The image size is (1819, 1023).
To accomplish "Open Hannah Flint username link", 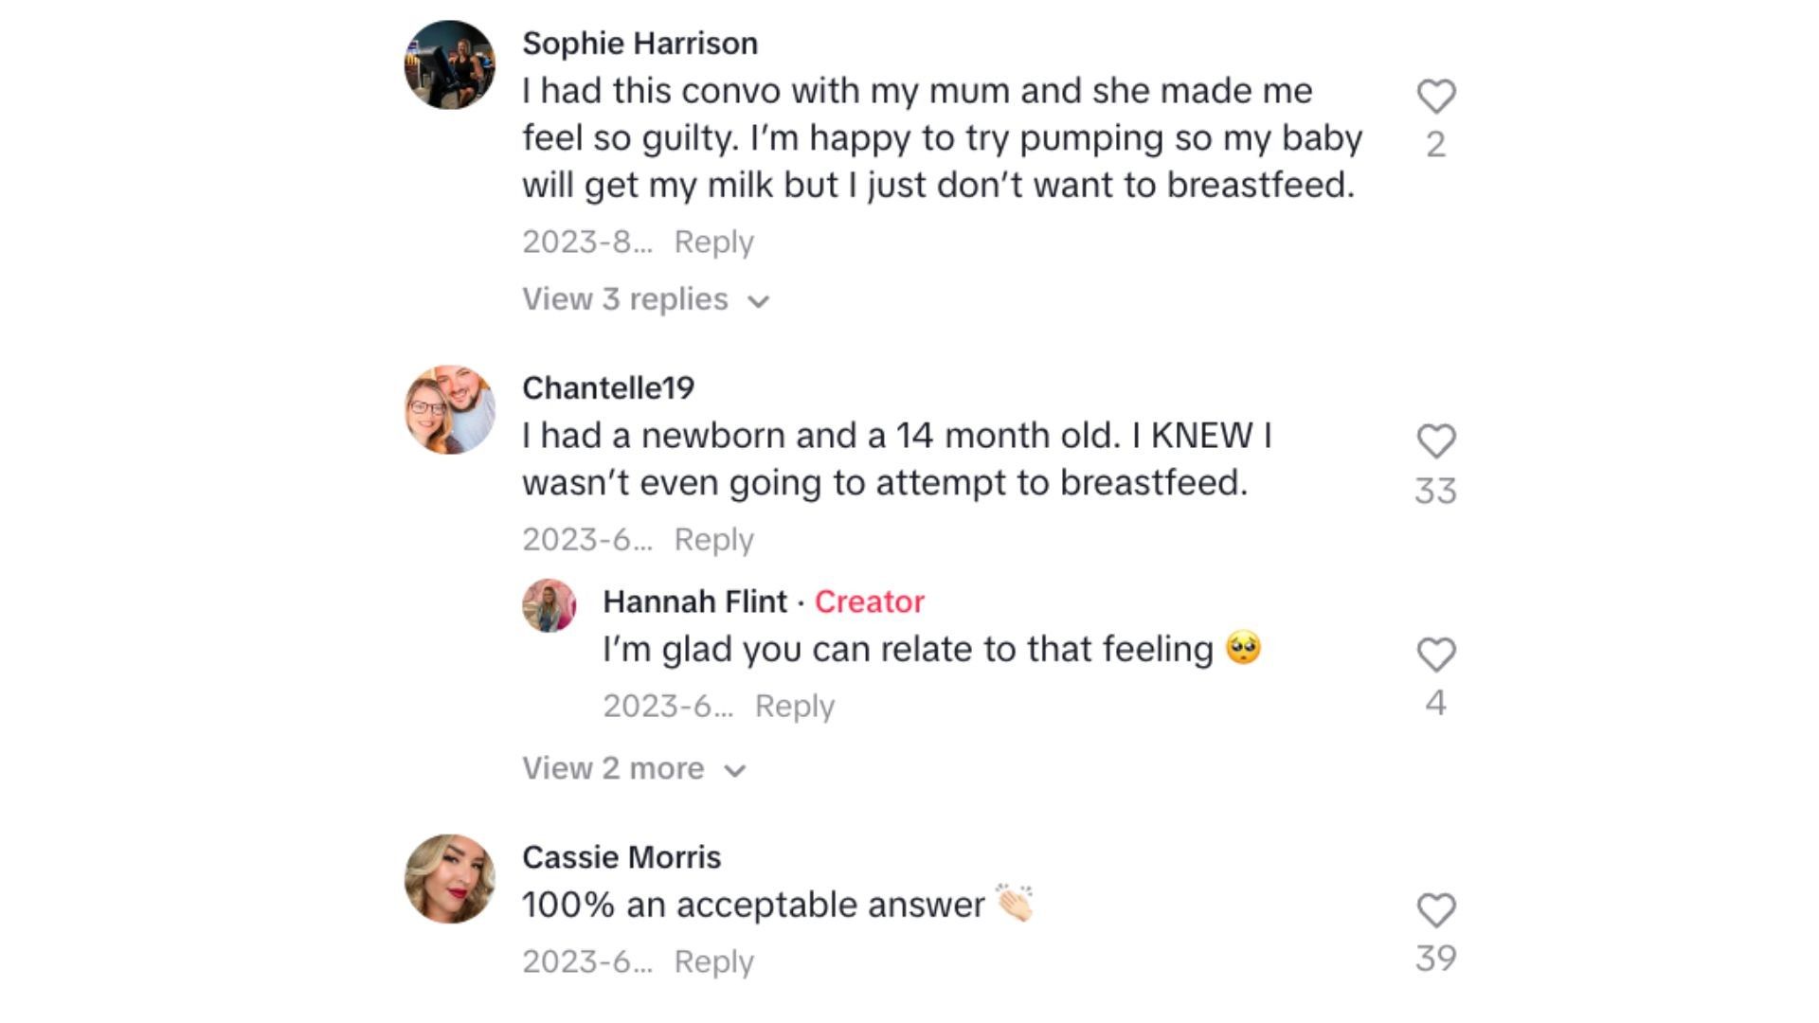I will (694, 601).
